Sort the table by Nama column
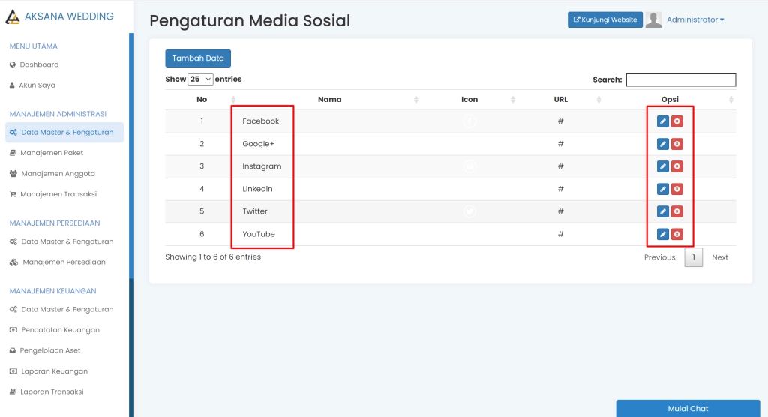The height and width of the screenshot is (417, 768). click(329, 99)
